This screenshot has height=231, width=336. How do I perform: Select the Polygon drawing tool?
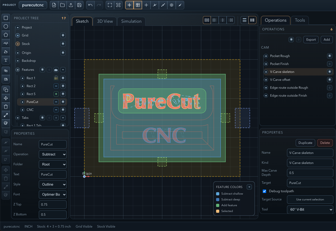click(6, 35)
